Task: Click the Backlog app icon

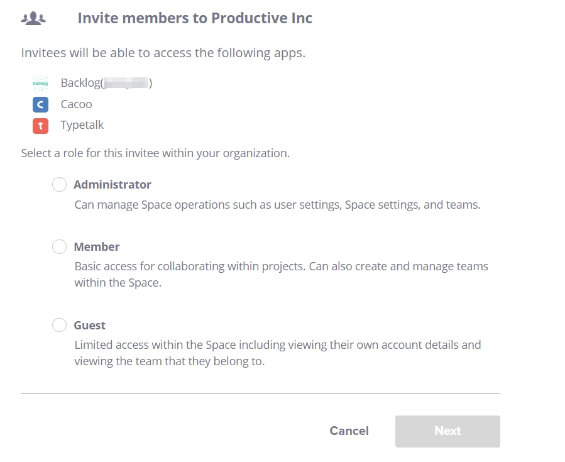Action: pos(40,84)
